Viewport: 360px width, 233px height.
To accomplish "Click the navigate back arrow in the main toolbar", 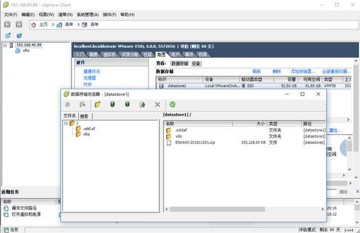I will 7,24.
